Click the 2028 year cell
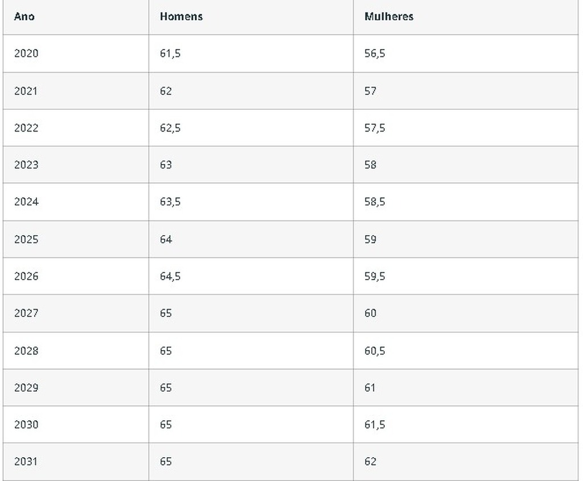This screenshot has width=583, height=481. (x=26, y=351)
